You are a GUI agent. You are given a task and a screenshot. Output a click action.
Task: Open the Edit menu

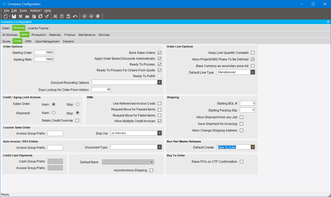[14, 11]
